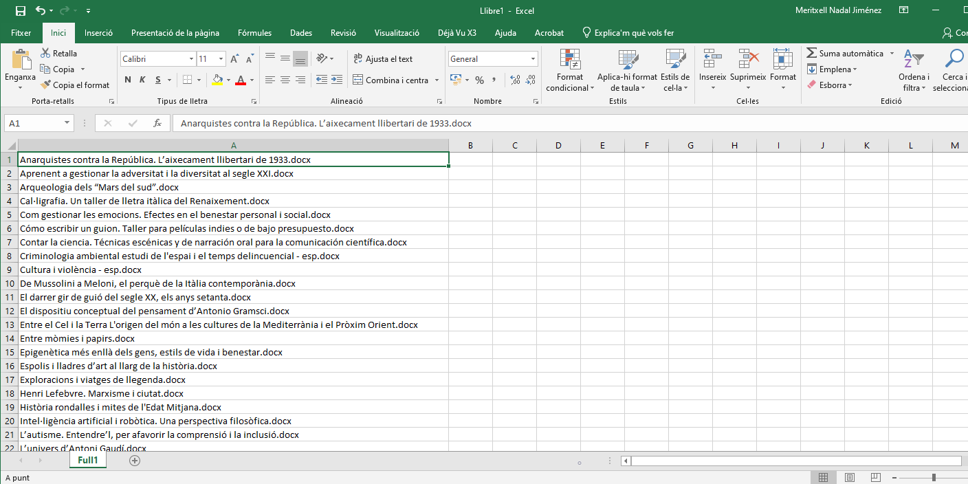Image resolution: width=968 pixels, height=484 pixels.
Task: Click the 'Retalla' cut button
Action: [59, 53]
